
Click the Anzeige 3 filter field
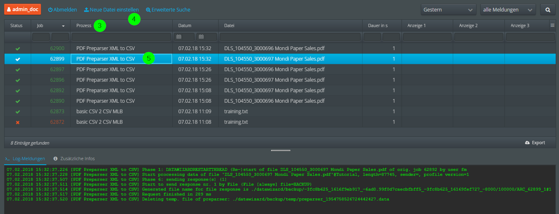tap(530, 37)
